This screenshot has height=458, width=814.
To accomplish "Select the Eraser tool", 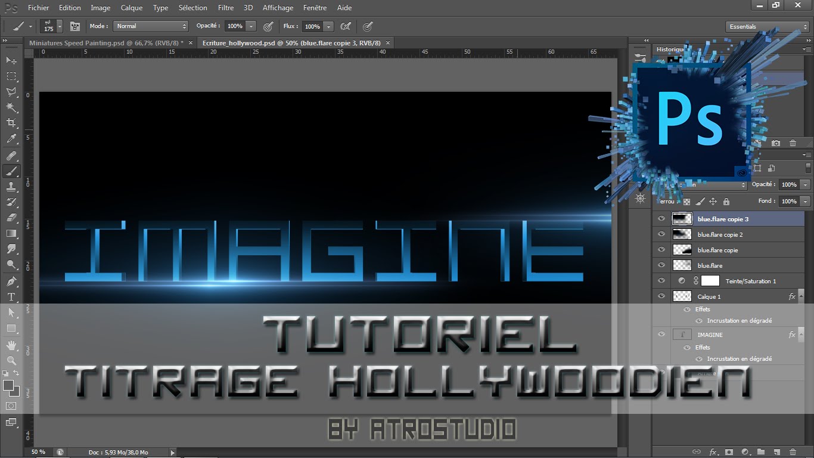I will point(11,218).
